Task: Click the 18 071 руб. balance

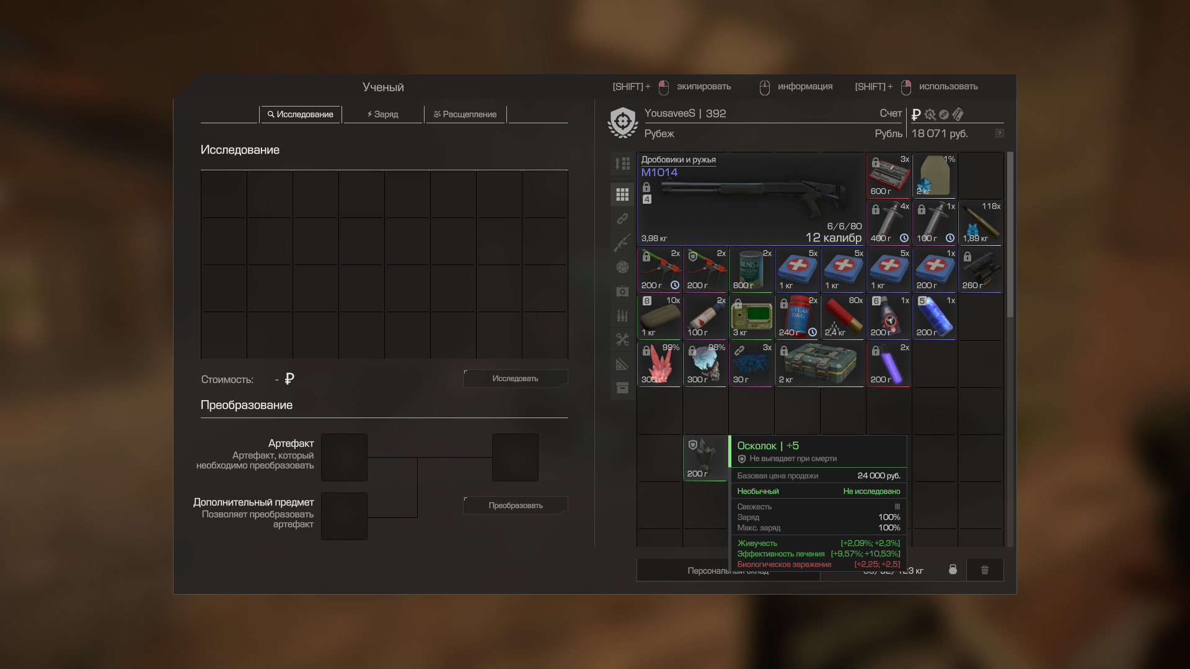Action: (939, 134)
